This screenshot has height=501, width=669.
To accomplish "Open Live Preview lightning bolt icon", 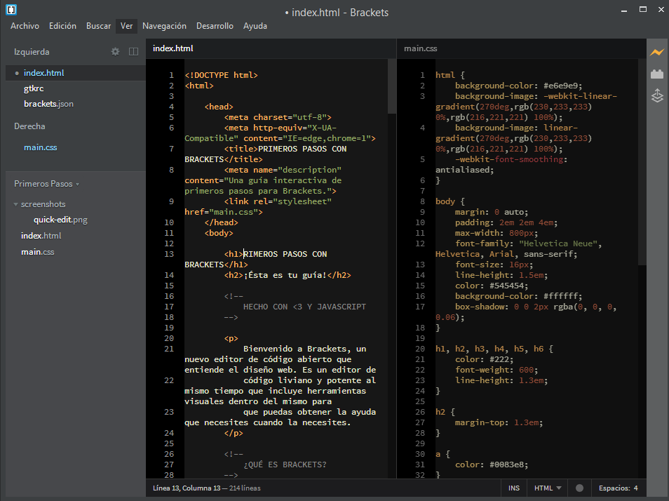I will pyautogui.click(x=657, y=53).
